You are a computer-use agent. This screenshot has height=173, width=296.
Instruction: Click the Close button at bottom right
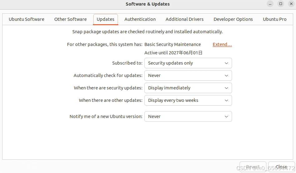tap(281, 167)
